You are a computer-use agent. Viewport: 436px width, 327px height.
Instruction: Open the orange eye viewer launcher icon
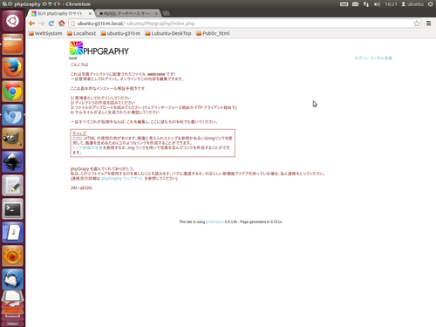(x=12, y=256)
